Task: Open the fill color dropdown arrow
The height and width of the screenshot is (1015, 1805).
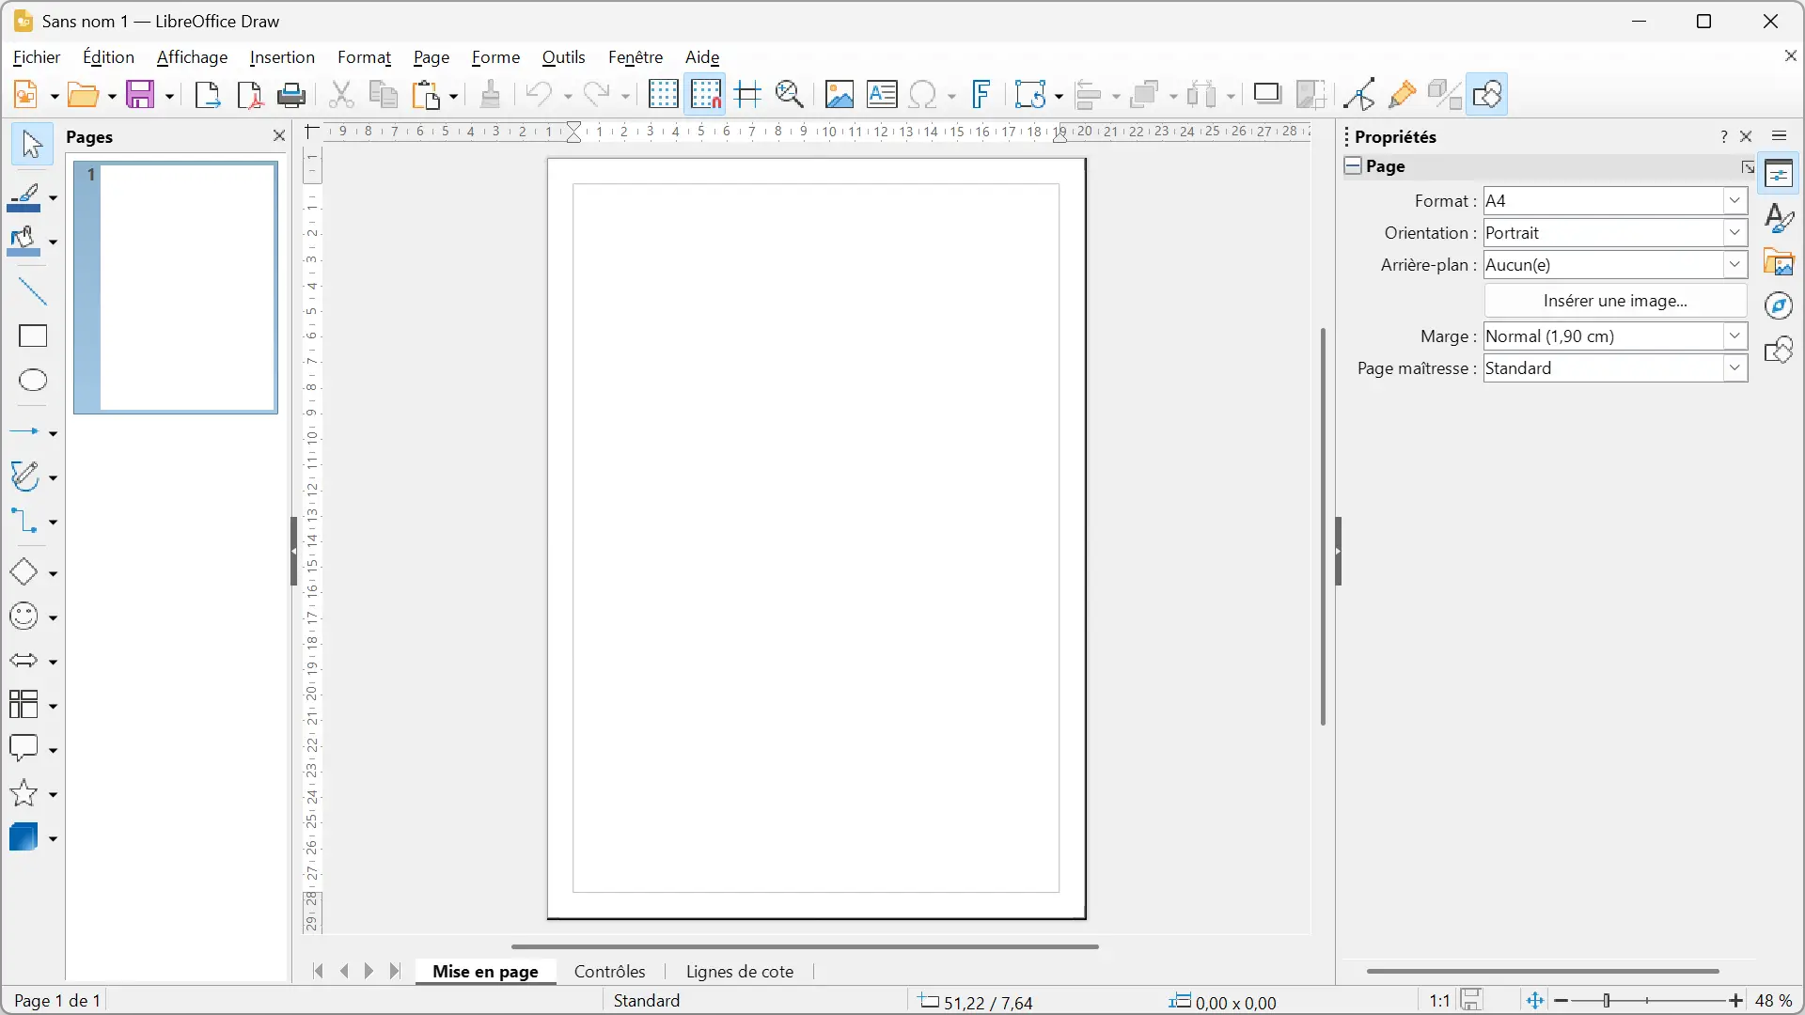Action: 53,242
